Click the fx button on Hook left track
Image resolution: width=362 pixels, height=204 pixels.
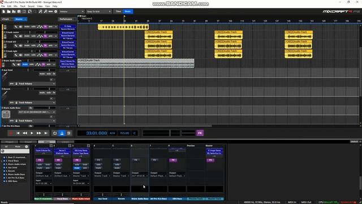pos(45,45)
